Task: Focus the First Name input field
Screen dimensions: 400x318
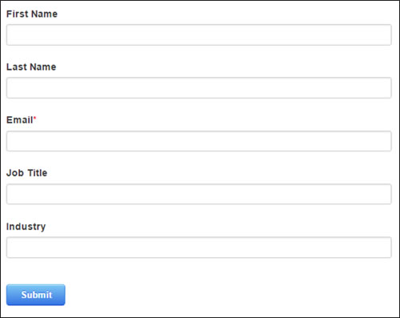Action: tap(199, 34)
